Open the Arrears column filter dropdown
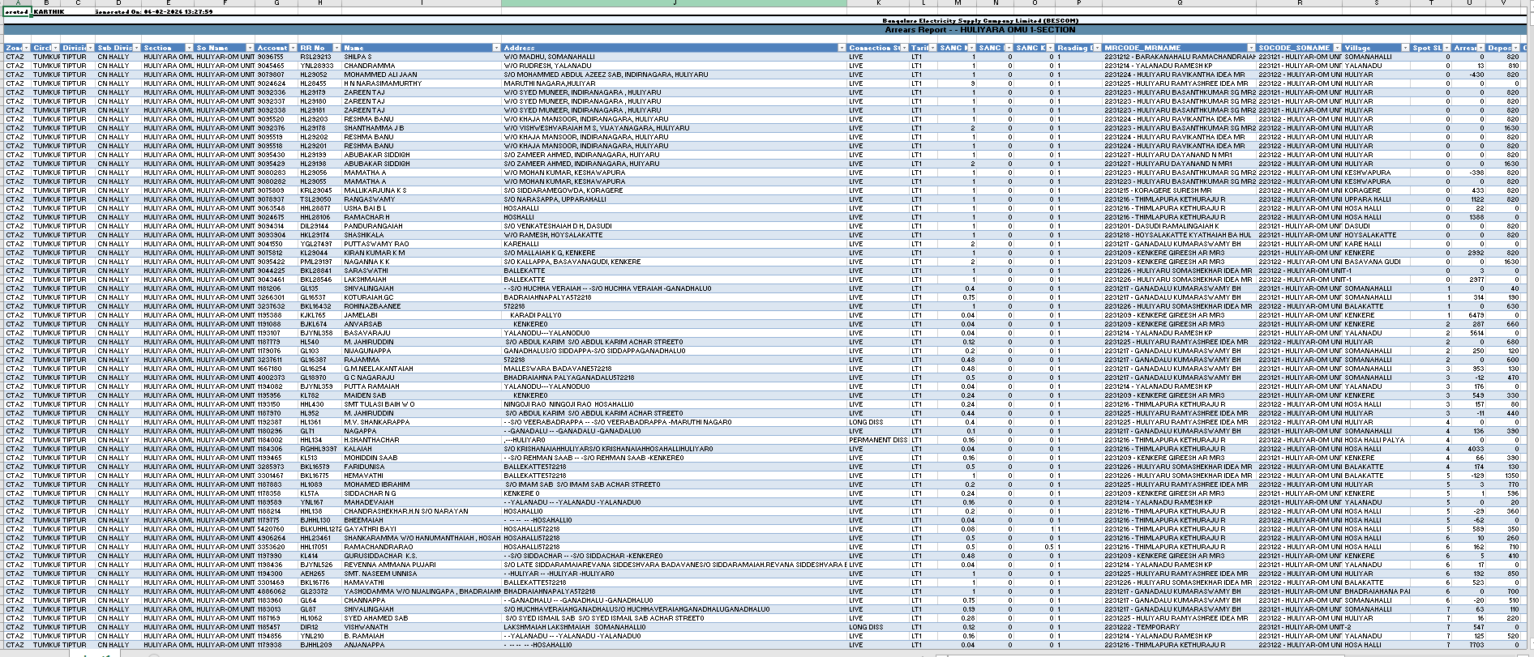Image resolution: width=1534 pixels, height=657 pixels. [1481, 48]
